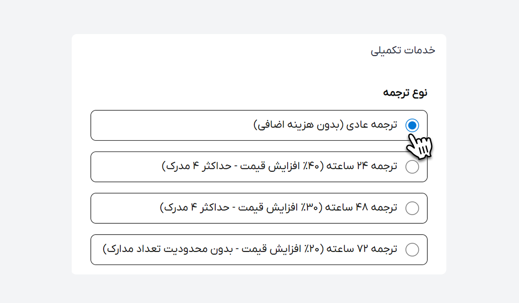This screenshot has width=519, height=303.
Task: Choose the ترجمه ۲۴ ساعته radio circle
Action: [x=412, y=167]
